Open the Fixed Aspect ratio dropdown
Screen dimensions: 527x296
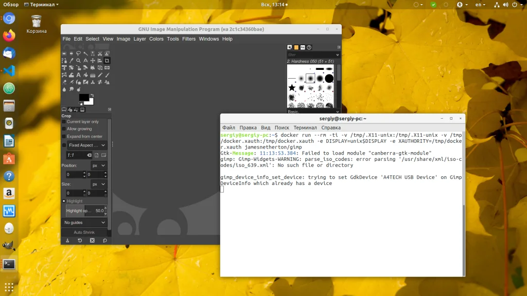(x=86, y=145)
